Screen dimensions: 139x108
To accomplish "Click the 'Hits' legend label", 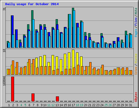I will [136, 11].
